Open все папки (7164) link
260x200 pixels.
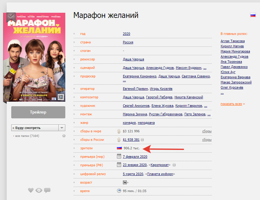[x=27, y=136]
